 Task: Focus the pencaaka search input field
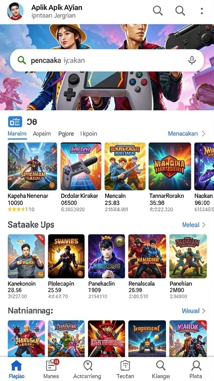pos(107,61)
